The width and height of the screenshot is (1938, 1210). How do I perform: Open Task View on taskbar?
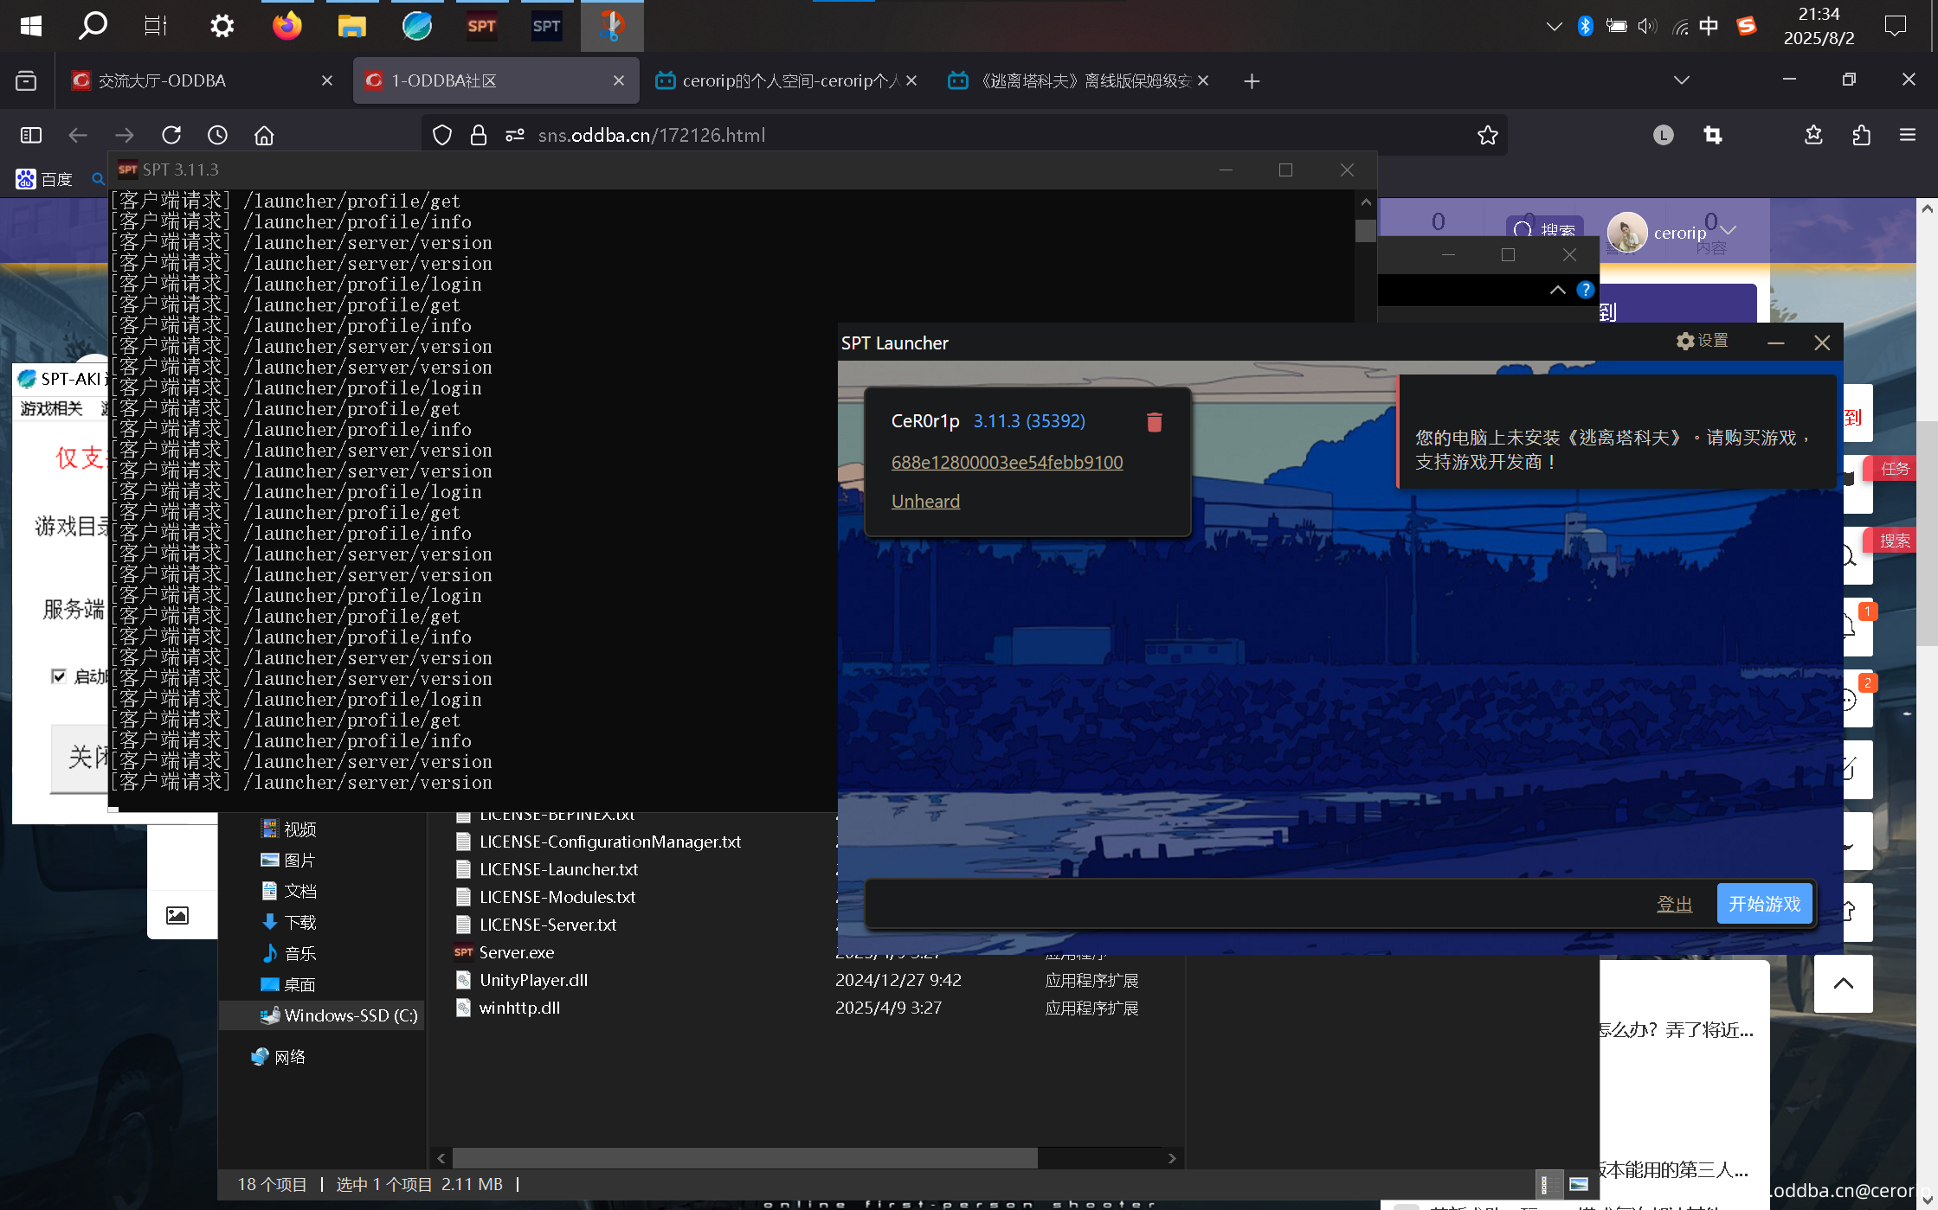coord(156,26)
